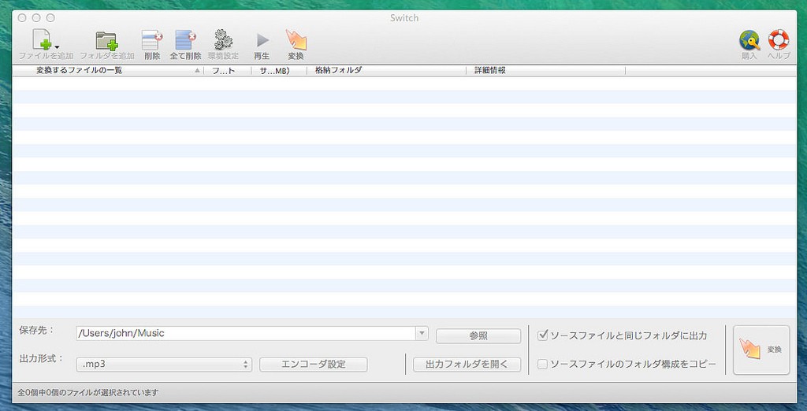Click the sort triangle in file list header
Viewport: 807px width, 411px height.
pos(197,71)
